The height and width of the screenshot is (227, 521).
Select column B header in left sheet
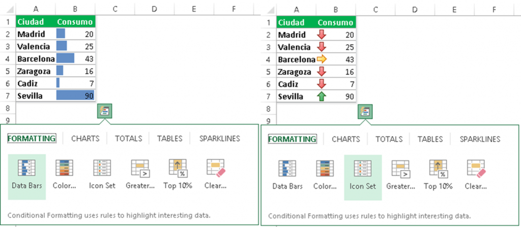(x=75, y=10)
